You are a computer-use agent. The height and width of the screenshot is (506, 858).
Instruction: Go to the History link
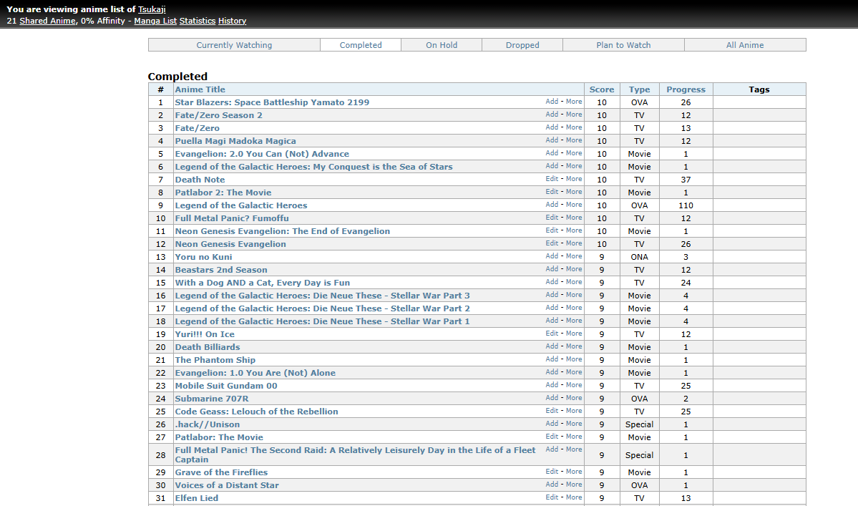click(x=233, y=21)
